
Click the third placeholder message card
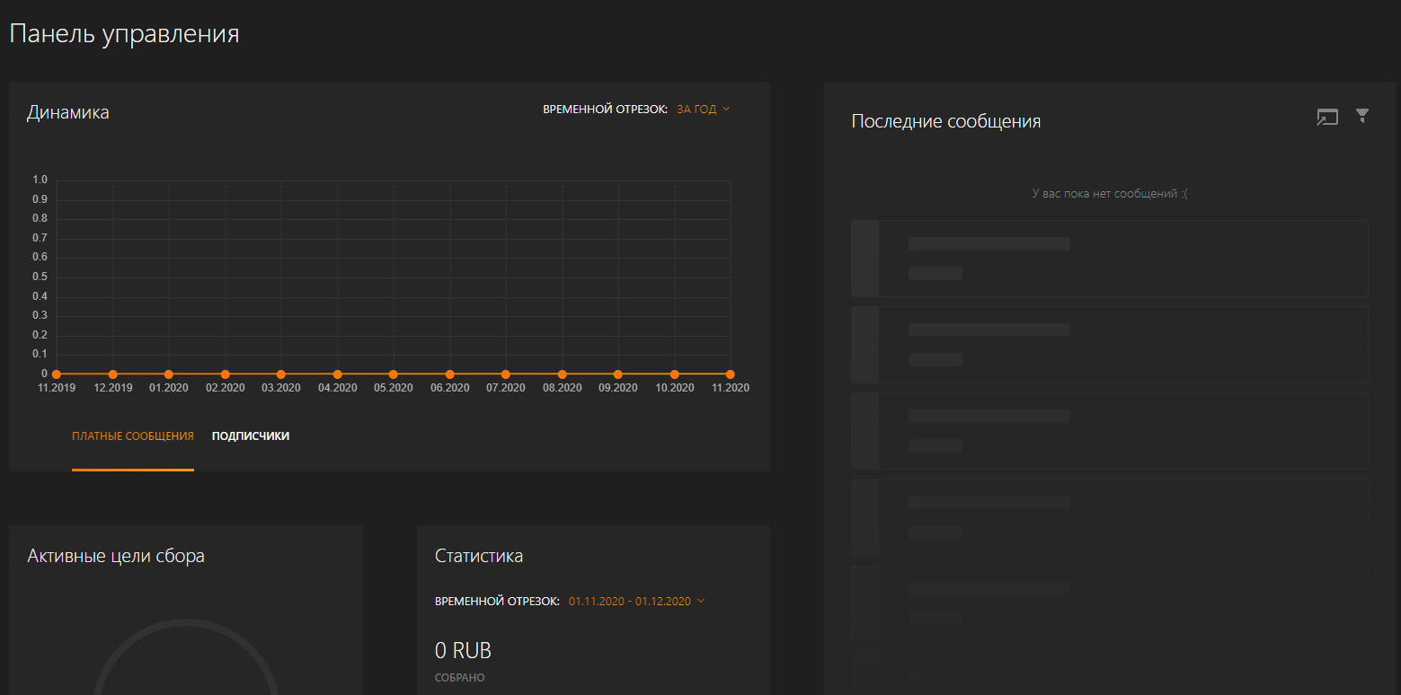[x=1109, y=431]
